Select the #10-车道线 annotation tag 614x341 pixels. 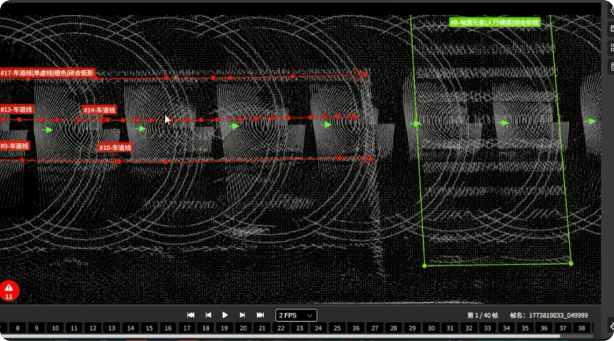point(115,147)
